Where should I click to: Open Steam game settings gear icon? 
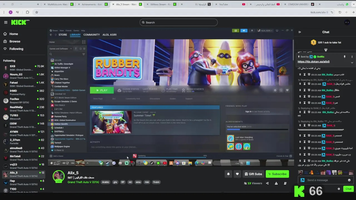275,90
